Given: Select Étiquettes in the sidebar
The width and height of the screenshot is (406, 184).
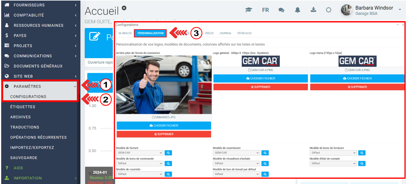Looking at the screenshot, I should [23, 107].
